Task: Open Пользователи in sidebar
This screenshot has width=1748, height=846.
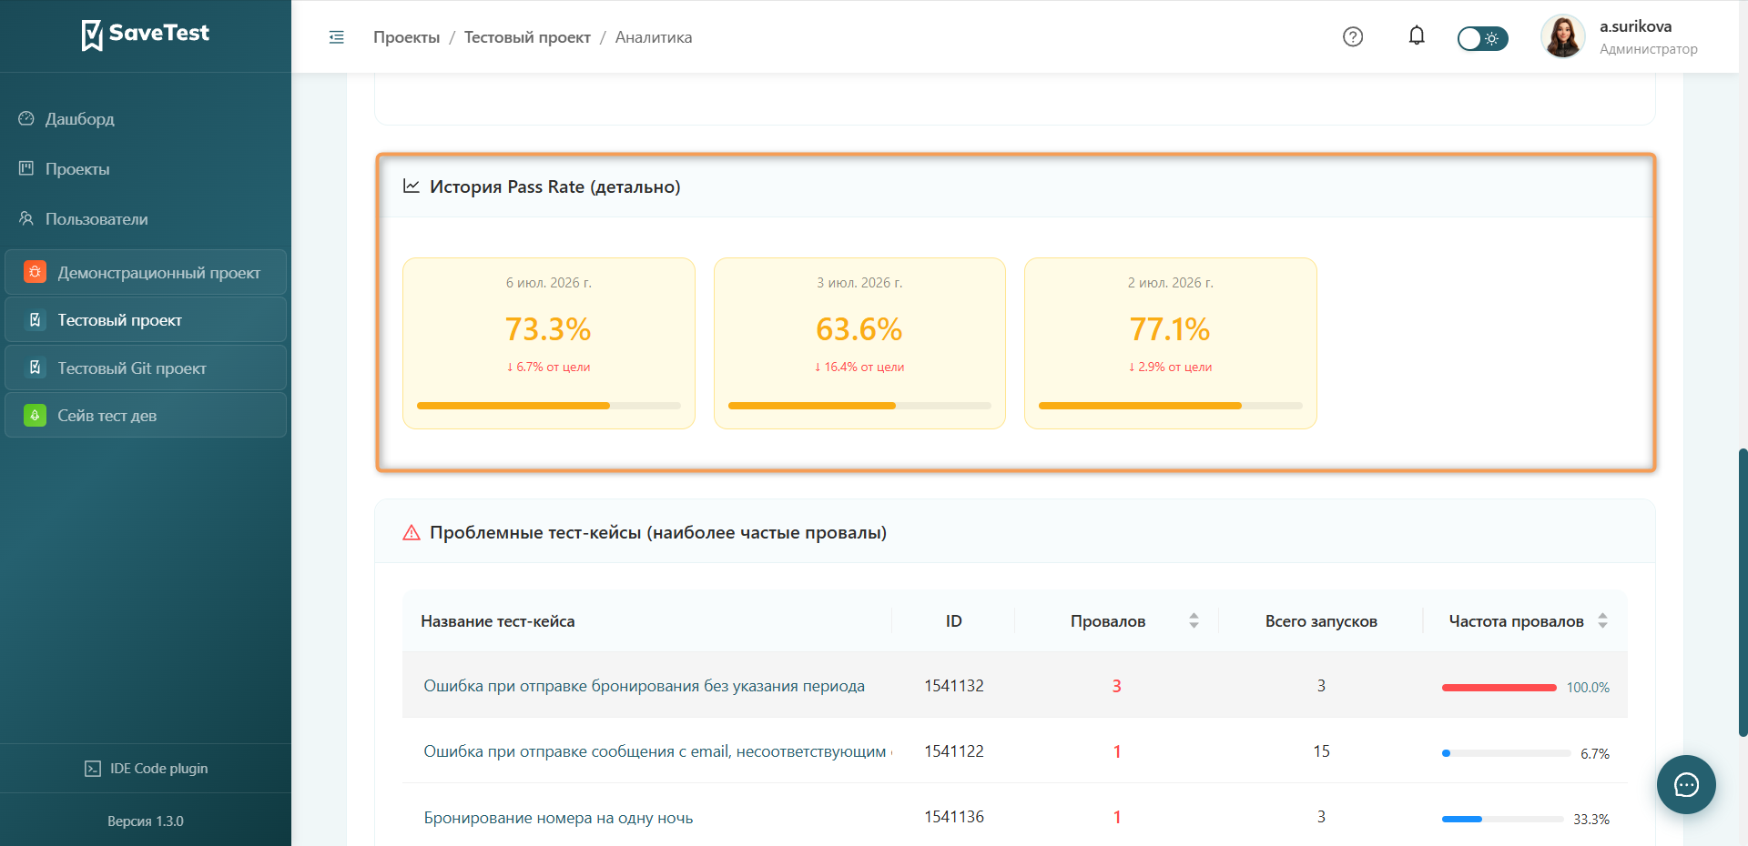Action: click(x=97, y=219)
